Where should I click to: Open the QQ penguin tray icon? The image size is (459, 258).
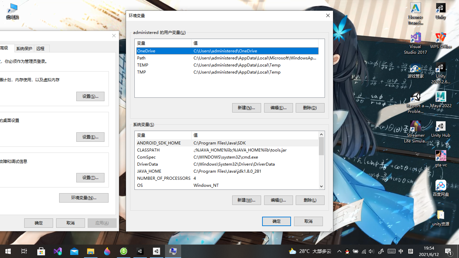pyautogui.click(x=347, y=251)
